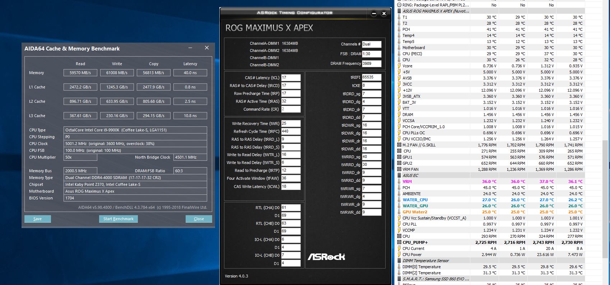Click the Vcore voltage bolt icon
The image size is (610, 285).
tap(399, 66)
